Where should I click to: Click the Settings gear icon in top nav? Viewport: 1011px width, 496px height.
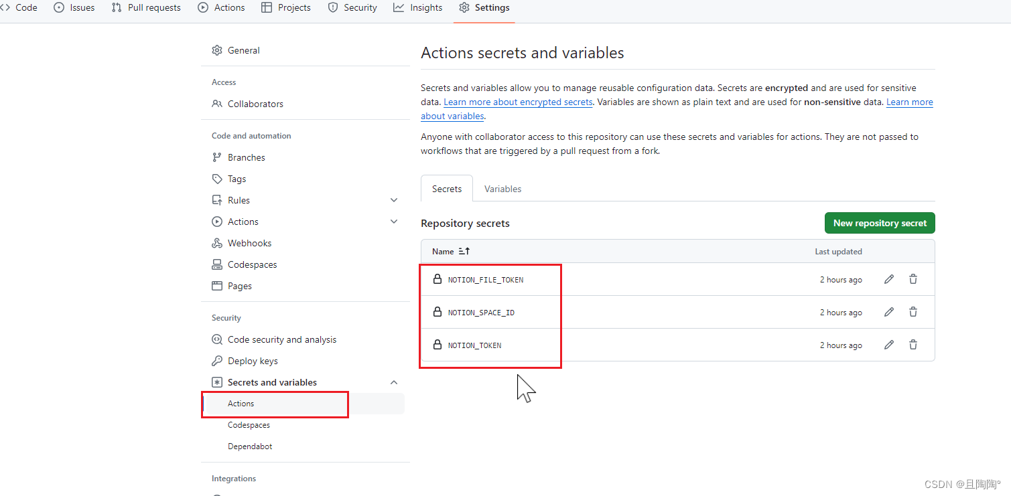click(464, 7)
